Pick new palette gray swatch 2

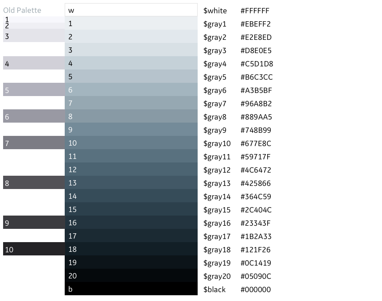131,36
